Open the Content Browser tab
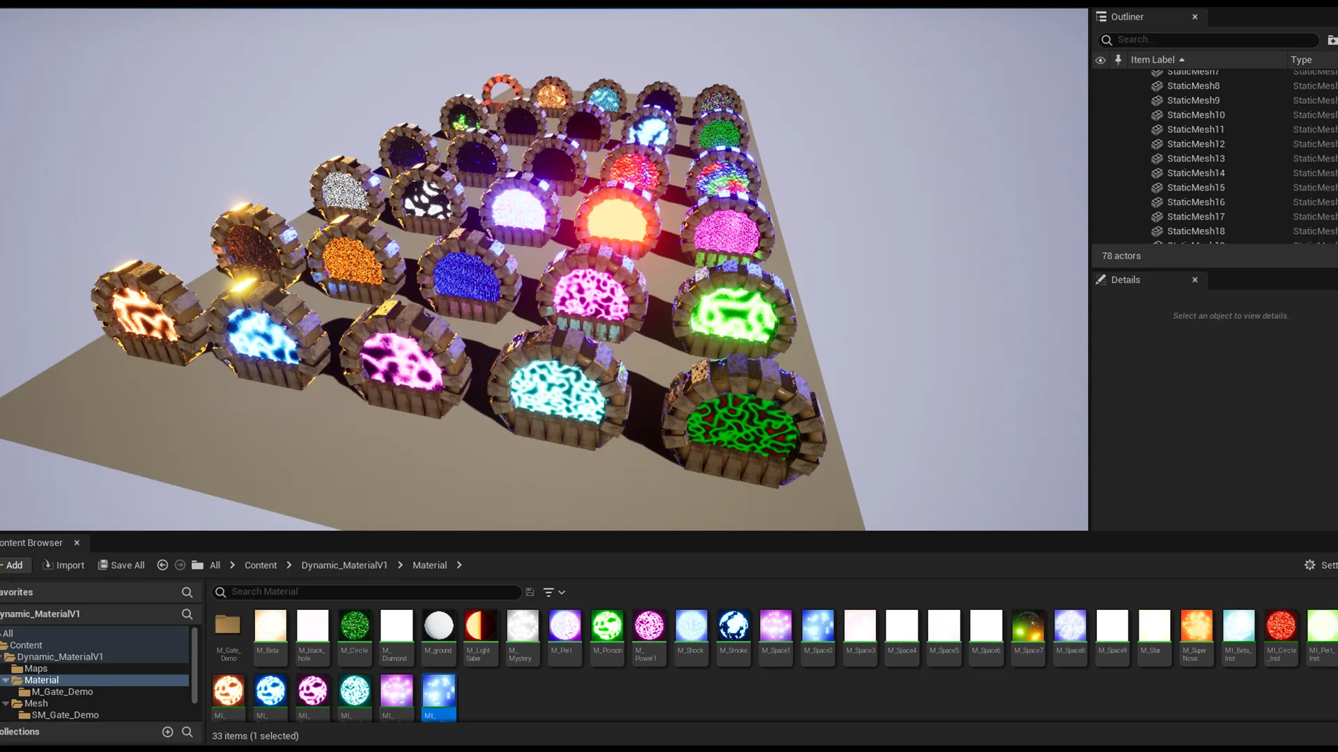The width and height of the screenshot is (1338, 752). (32, 542)
